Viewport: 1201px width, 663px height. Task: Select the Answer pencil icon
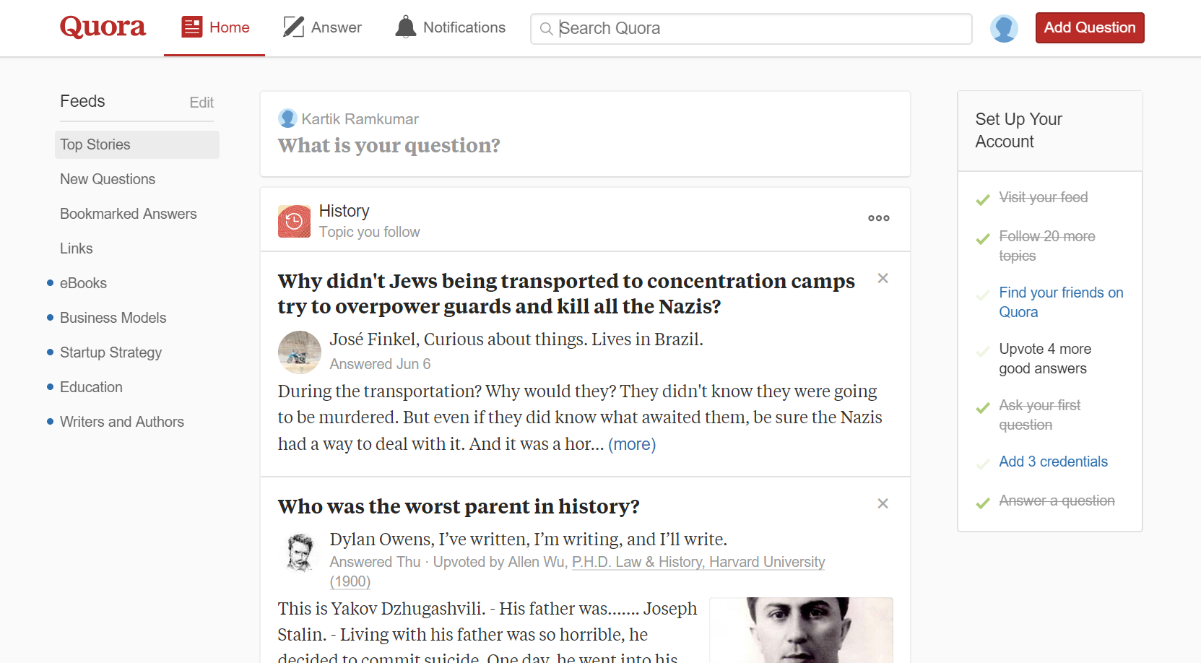tap(292, 26)
